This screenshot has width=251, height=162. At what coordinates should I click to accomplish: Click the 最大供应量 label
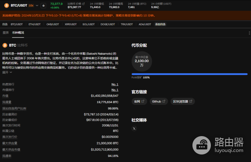[x=10, y=143]
